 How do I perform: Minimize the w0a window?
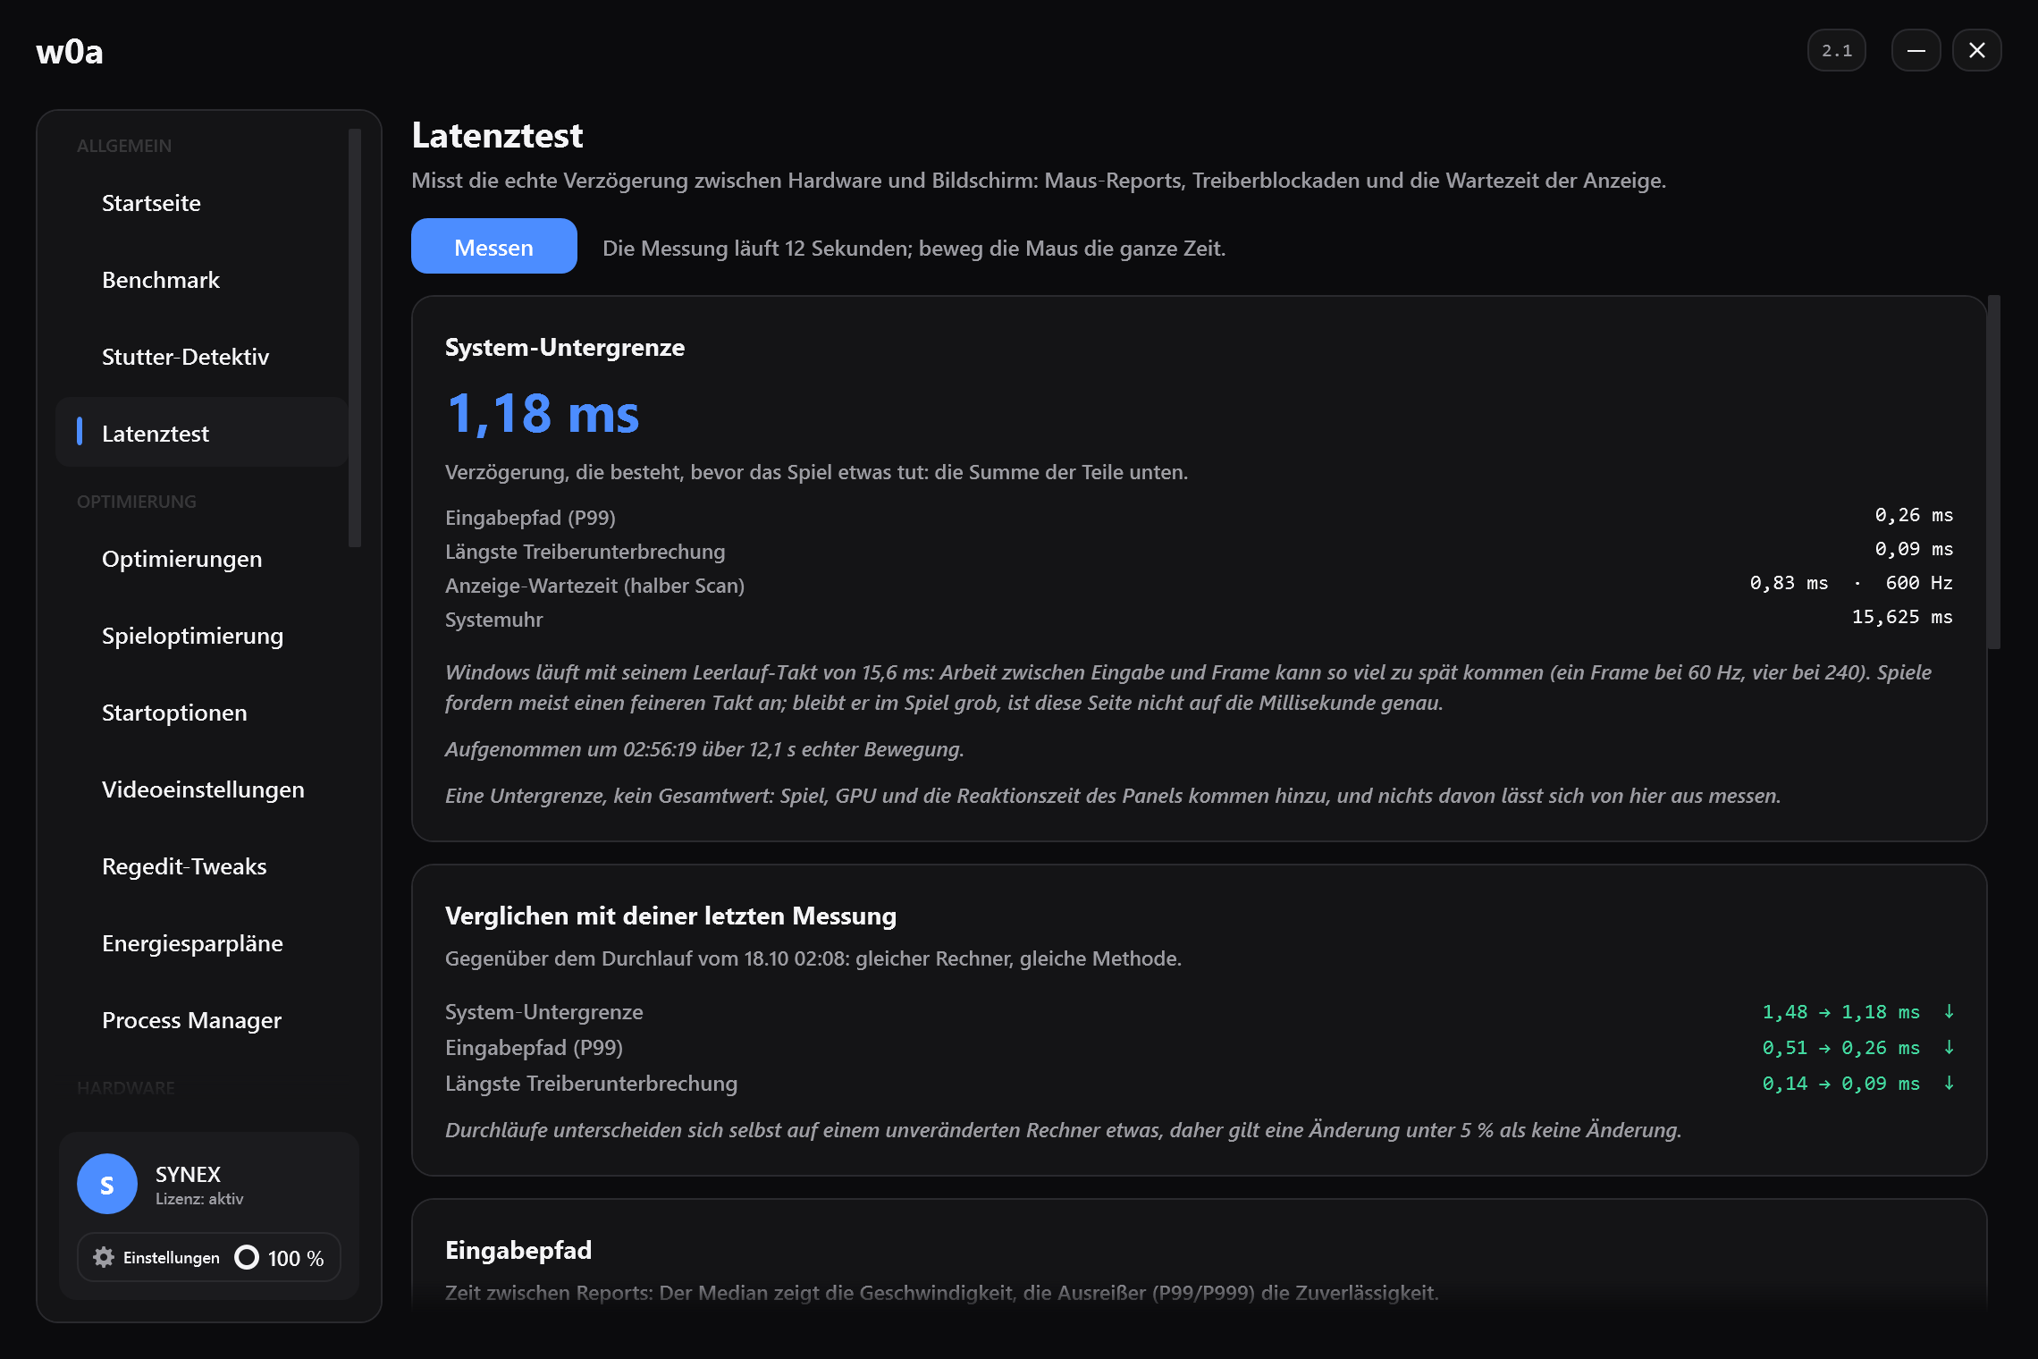(1916, 50)
